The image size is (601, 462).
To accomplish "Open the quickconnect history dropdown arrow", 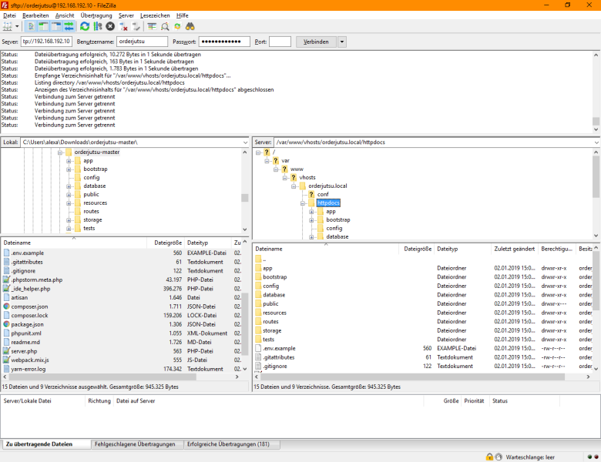I will click(342, 42).
